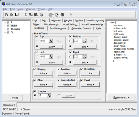This screenshot has width=139, height=117.
Task: Click the Delete recycle bin icon
Action: tap(41, 15)
